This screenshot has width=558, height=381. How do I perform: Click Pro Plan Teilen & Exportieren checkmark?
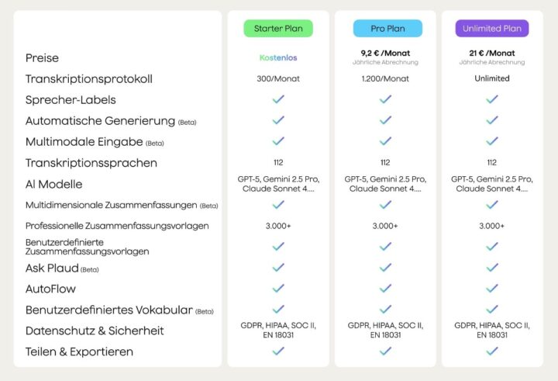385,351
